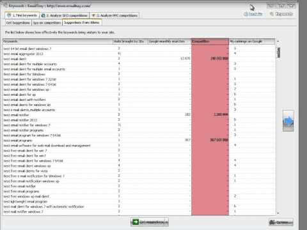Sort by Google monthly searches column header
This screenshot has height=230, width=307.
tap(169, 42)
